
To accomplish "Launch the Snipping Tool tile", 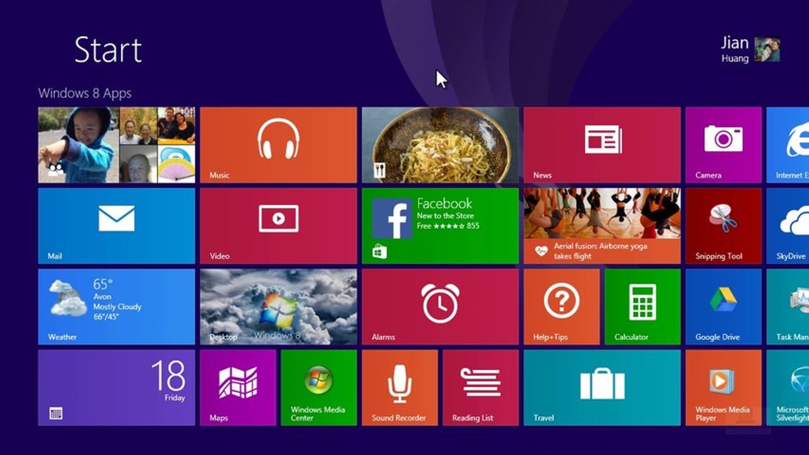I will (x=724, y=226).
